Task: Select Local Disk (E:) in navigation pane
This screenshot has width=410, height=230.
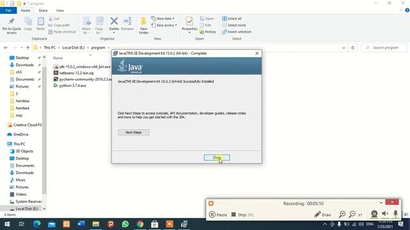Action: click(24, 209)
